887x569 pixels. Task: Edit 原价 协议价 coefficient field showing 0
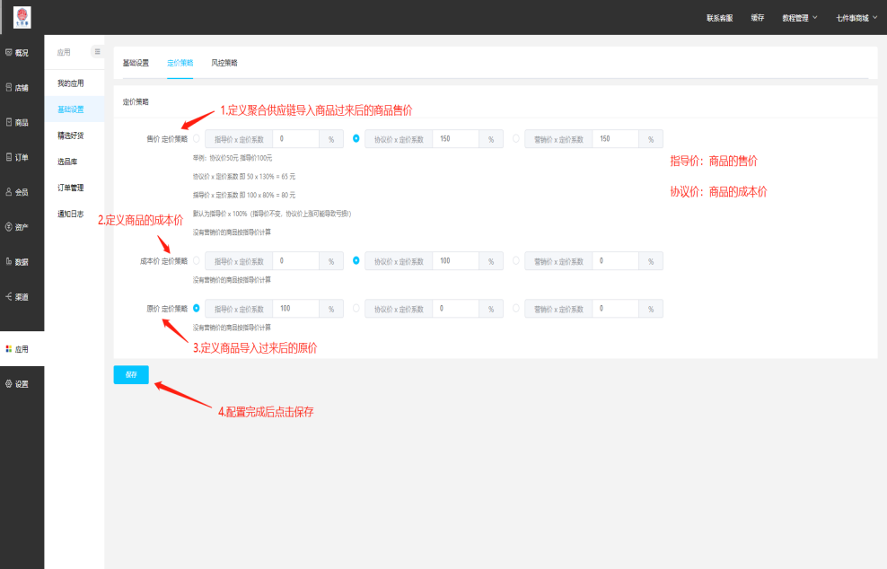[x=456, y=309]
